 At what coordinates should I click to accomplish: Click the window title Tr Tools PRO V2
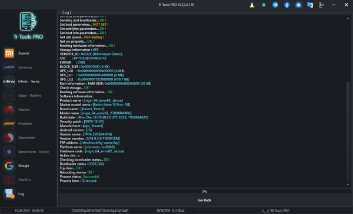[x=176, y=5]
